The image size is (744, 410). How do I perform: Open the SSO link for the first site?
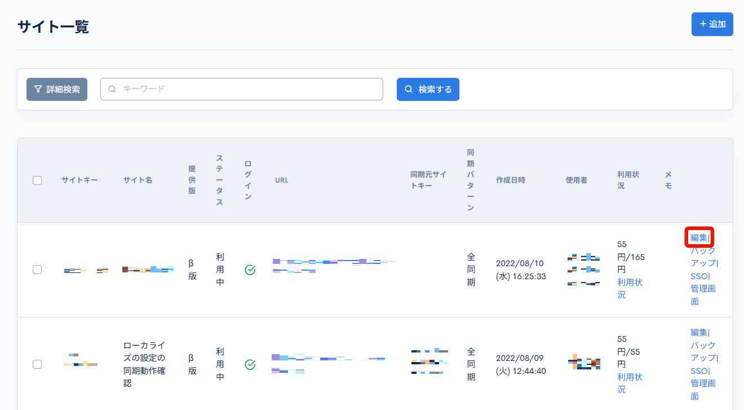(698, 276)
